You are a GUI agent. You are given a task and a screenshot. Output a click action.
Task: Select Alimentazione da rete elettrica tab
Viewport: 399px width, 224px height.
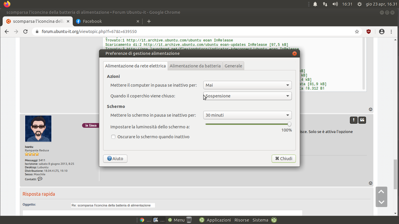(135, 66)
